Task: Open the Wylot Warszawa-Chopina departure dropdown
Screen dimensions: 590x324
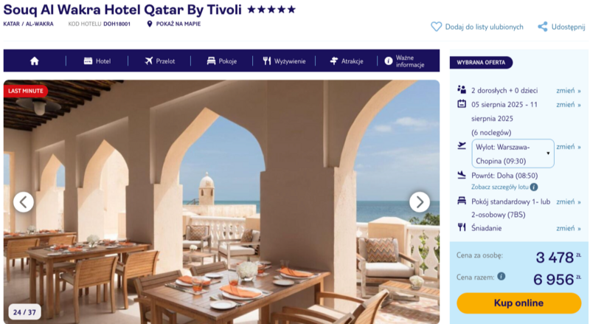Action: tap(513, 154)
